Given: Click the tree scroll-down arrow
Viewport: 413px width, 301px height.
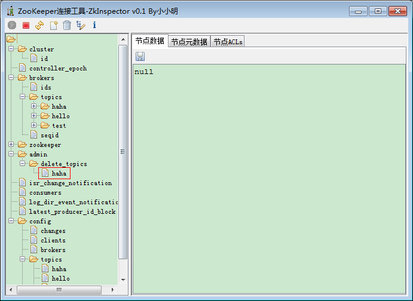Looking at the screenshot, I should point(123,279).
